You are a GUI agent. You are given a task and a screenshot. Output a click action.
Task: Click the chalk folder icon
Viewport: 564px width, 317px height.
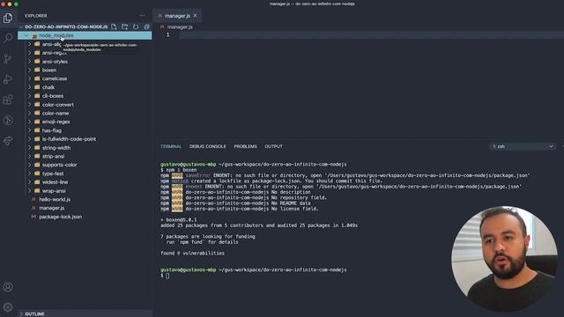click(37, 87)
